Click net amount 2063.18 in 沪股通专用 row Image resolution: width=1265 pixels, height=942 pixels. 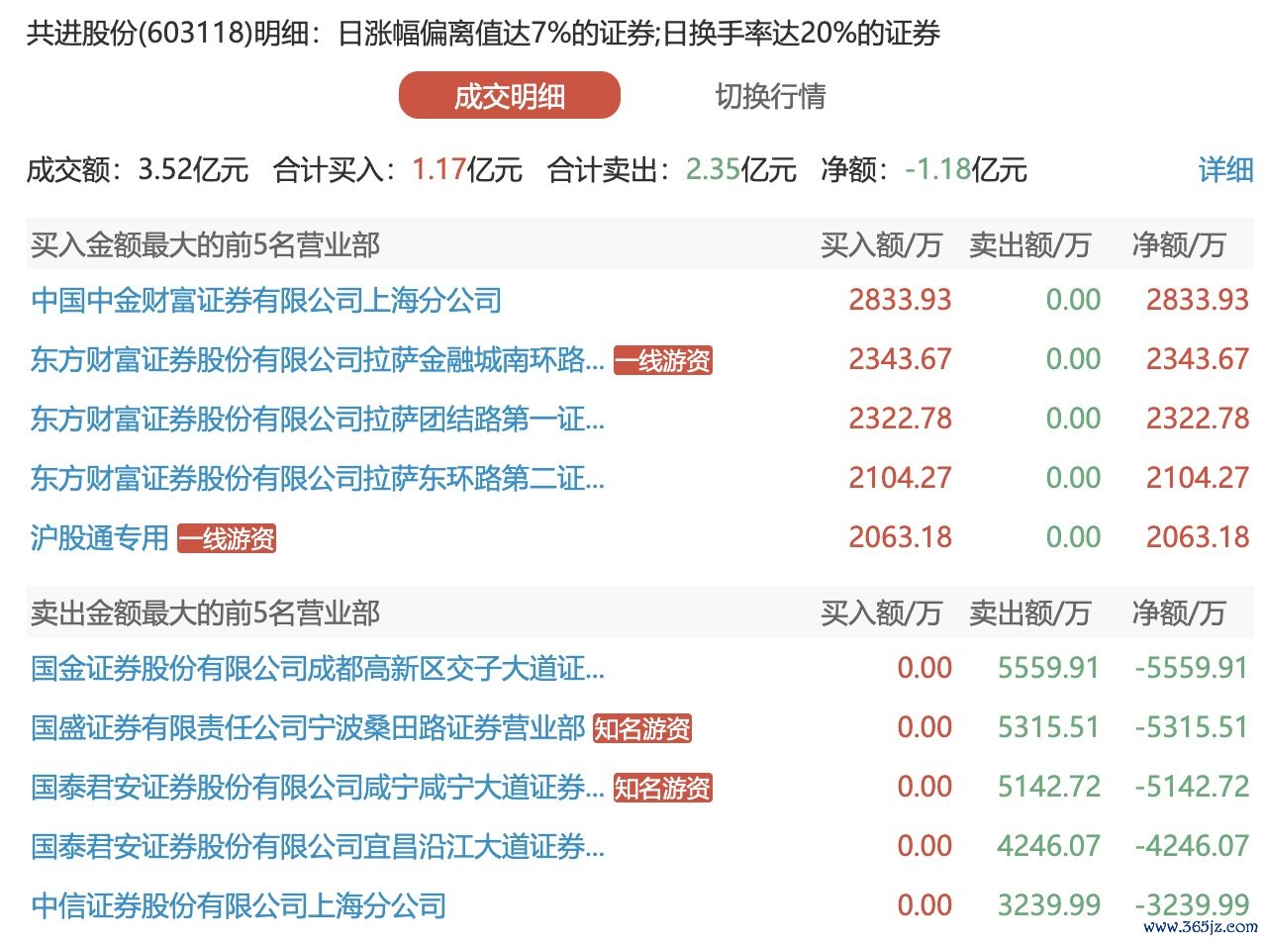pos(1198,537)
